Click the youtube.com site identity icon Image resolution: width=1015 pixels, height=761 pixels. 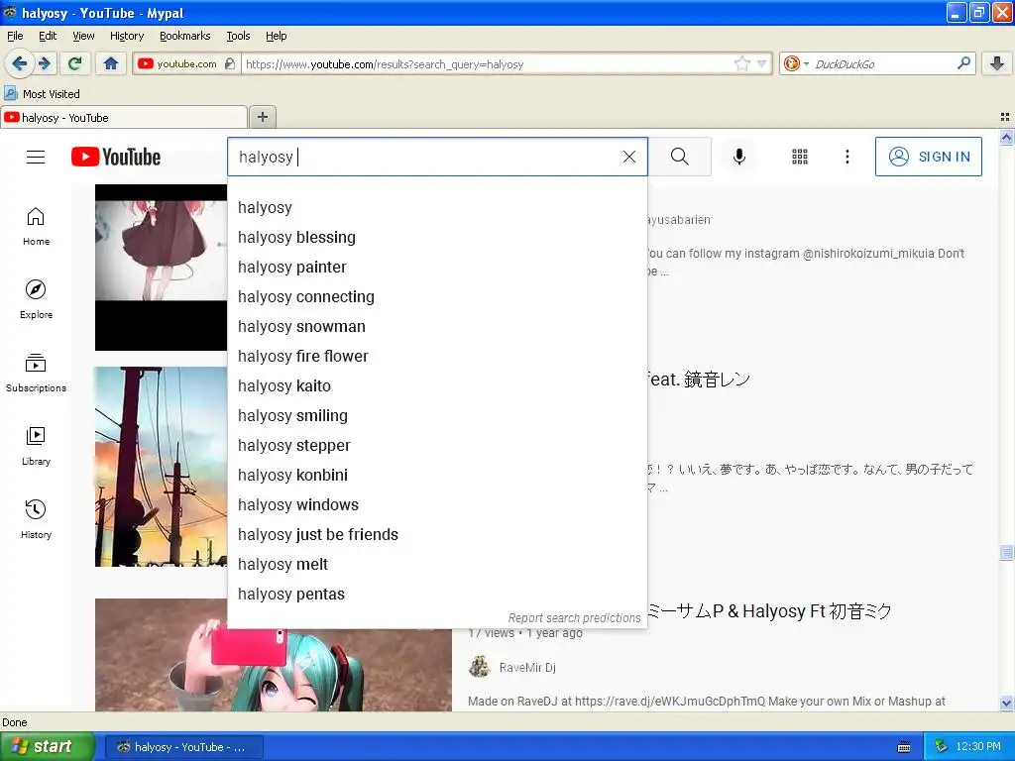[x=185, y=63]
